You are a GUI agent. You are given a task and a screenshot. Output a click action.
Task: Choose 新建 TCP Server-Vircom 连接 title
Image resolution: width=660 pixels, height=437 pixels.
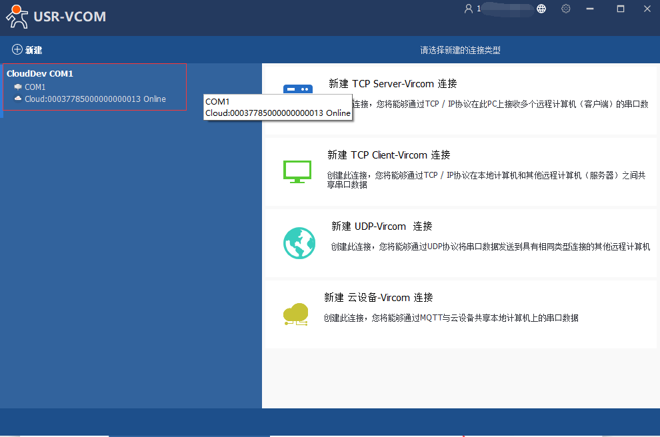coord(393,84)
